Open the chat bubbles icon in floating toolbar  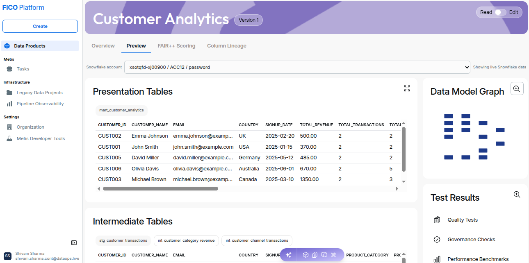pyautogui.click(x=324, y=255)
